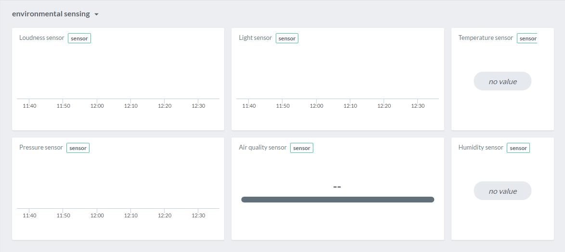Image resolution: width=565 pixels, height=252 pixels.
Task: Click the sensor tag beside Pressure sensor
Action: (x=78, y=148)
